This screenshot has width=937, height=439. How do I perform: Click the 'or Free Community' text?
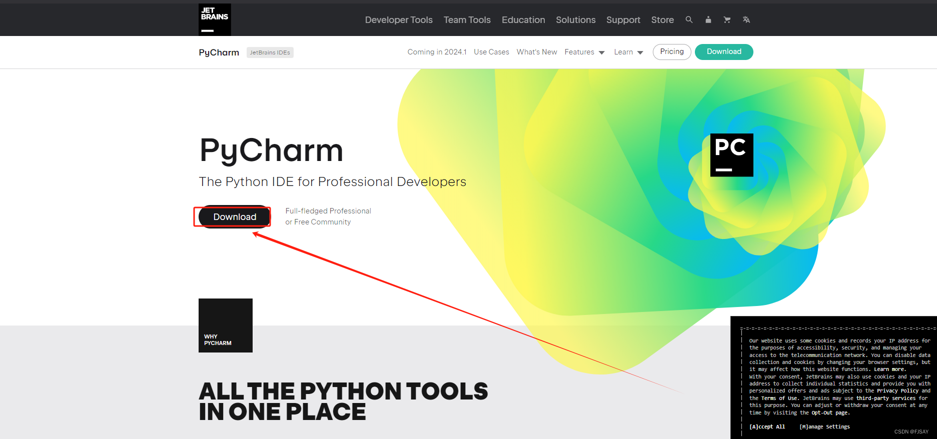click(x=318, y=222)
